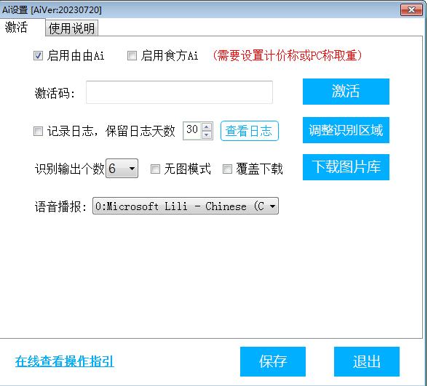Image resolution: width=428 pixels, height=386 pixels.
Task: Toggle the 无图模式 checkbox
Action: pyautogui.click(x=155, y=169)
